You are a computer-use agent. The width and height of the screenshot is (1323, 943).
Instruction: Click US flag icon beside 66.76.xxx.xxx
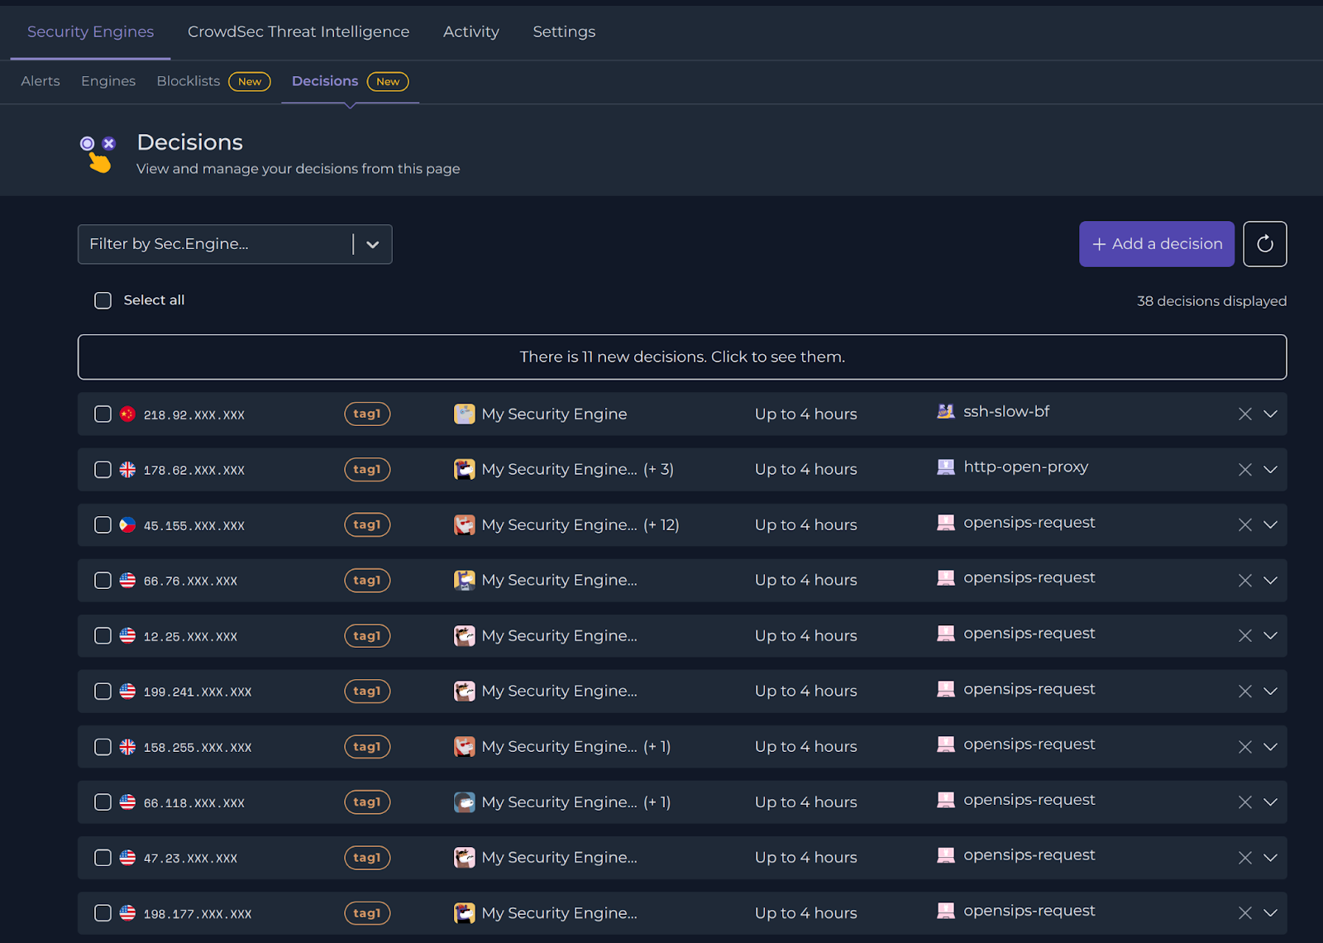(x=127, y=581)
